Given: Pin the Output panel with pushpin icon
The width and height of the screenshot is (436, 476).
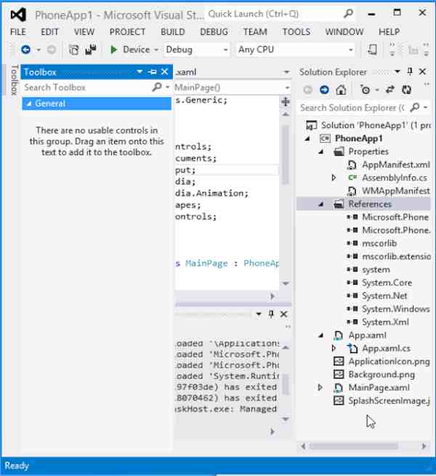Looking at the screenshot, I should click(x=271, y=314).
